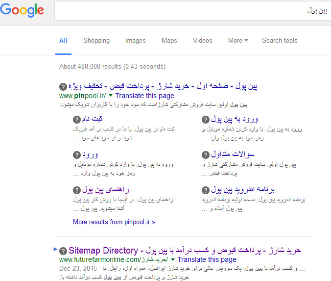This screenshot has height=281, width=331.
Task: Click question mark icon next to ثبت نام
Action: [x=76, y=120]
